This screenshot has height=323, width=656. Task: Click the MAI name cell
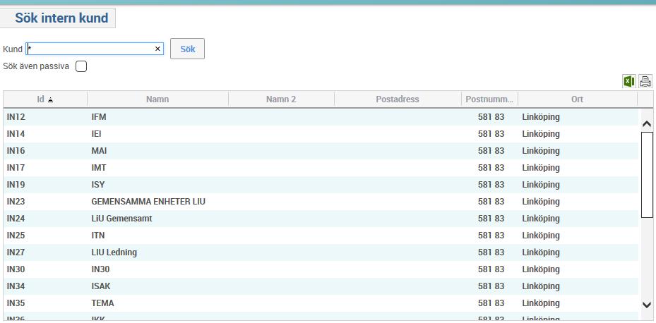point(99,151)
